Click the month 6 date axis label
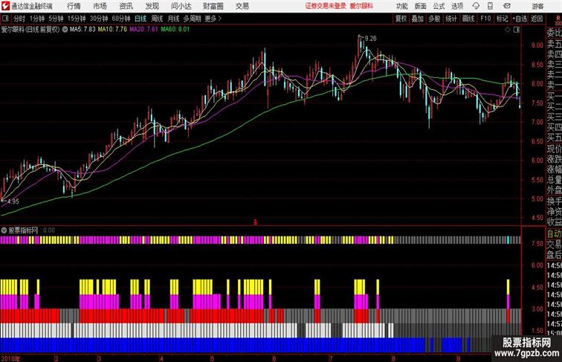562x362 pixels. pyautogui.click(x=274, y=358)
